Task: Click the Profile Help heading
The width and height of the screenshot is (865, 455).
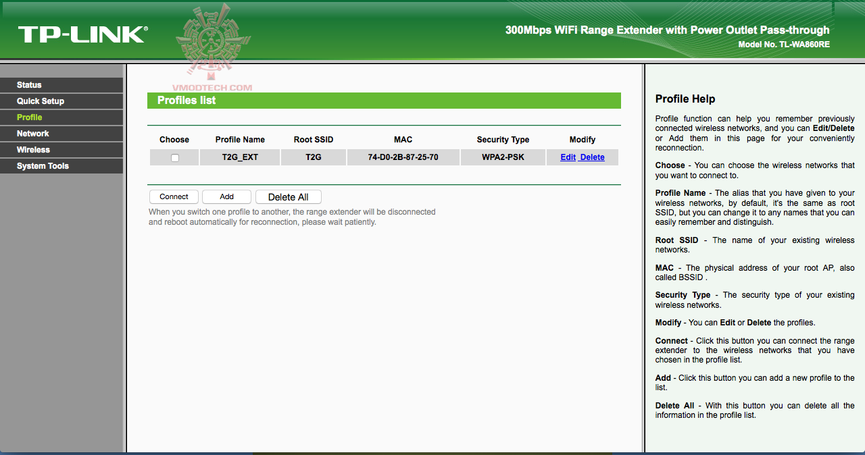Action: click(x=685, y=99)
